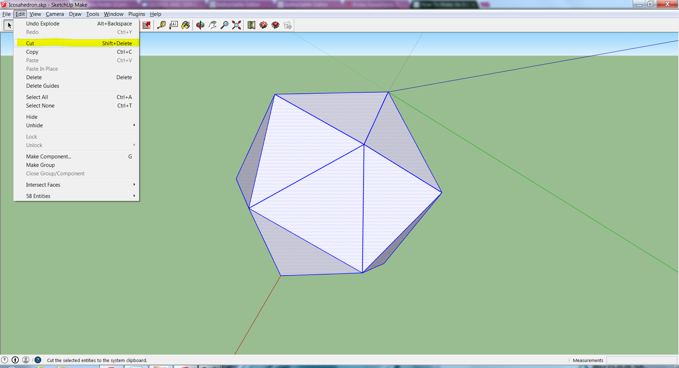Click the disabled Paste entry
Viewport: 679px width, 368px height.
click(76, 60)
